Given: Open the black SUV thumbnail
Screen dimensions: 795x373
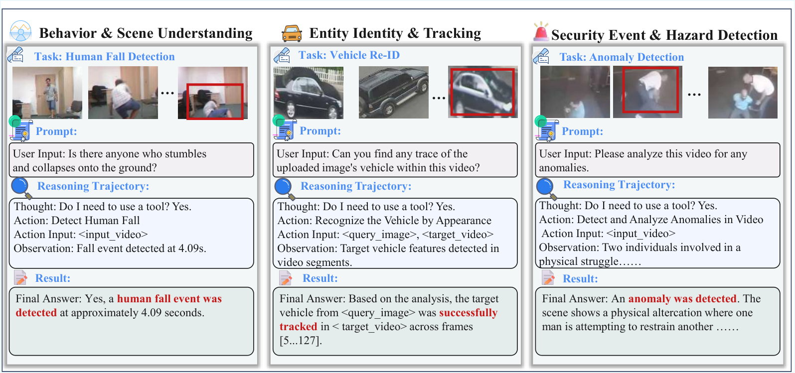Looking at the screenshot, I should click(x=394, y=93).
